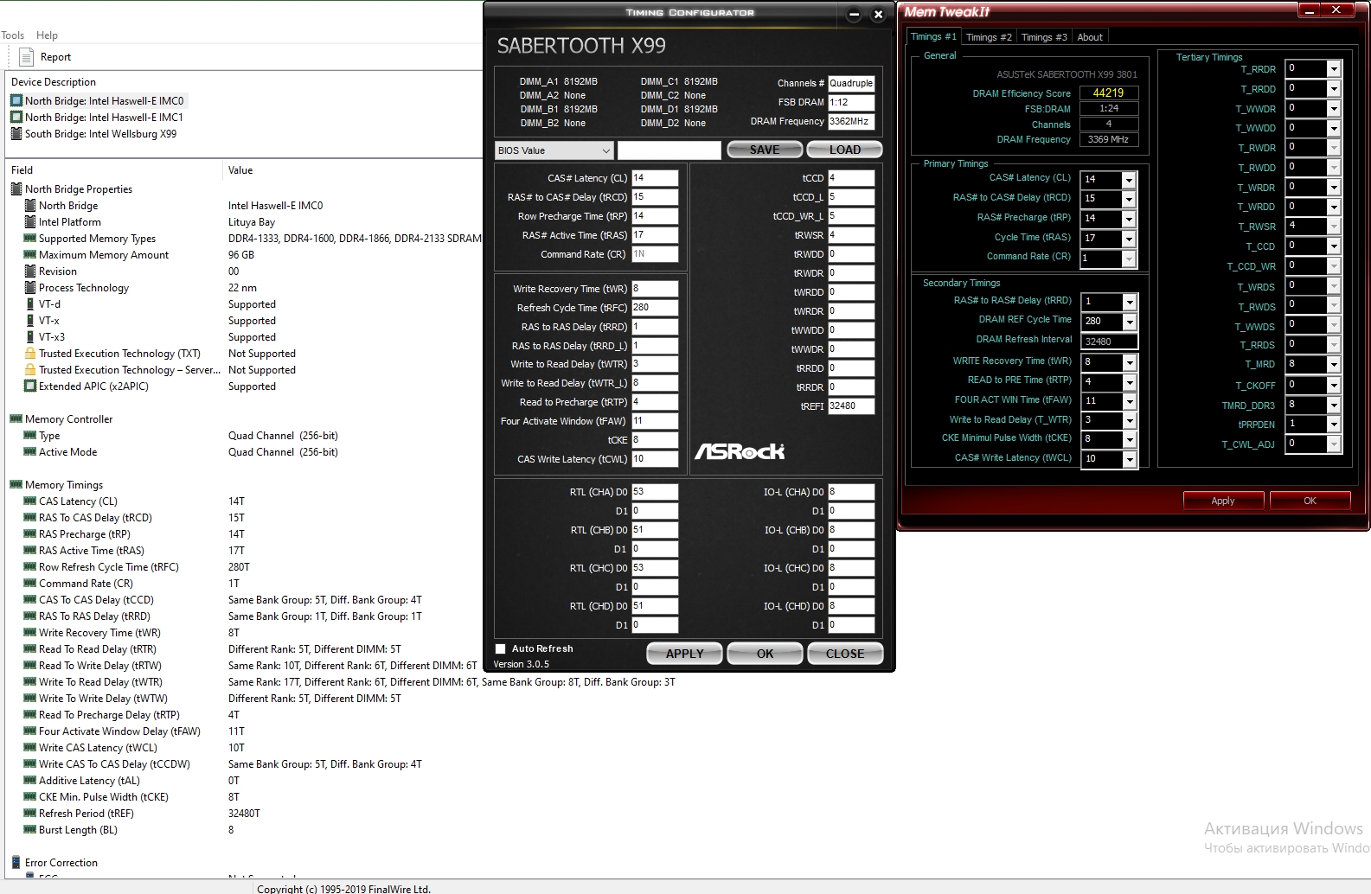Click the CLOSE button in Timing Configurator

coord(845,654)
